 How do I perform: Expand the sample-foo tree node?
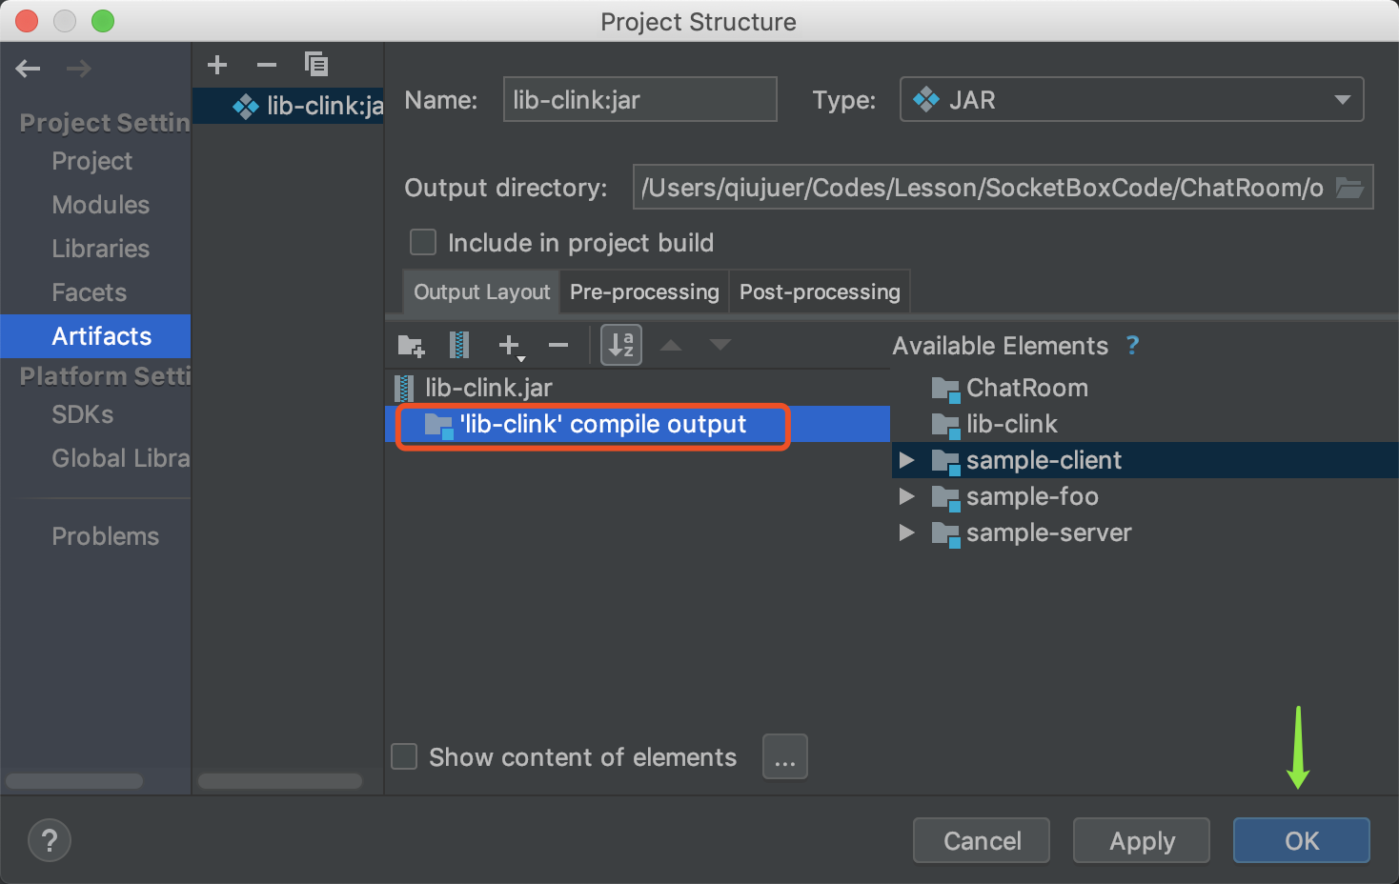pos(907,497)
